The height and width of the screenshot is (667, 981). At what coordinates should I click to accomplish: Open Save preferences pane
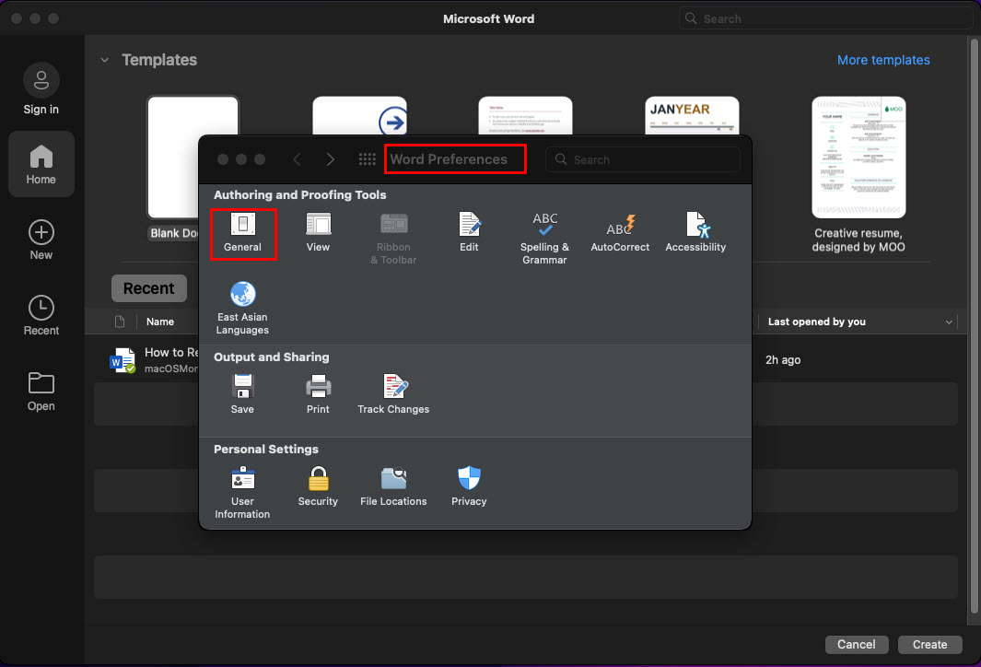click(x=242, y=393)
